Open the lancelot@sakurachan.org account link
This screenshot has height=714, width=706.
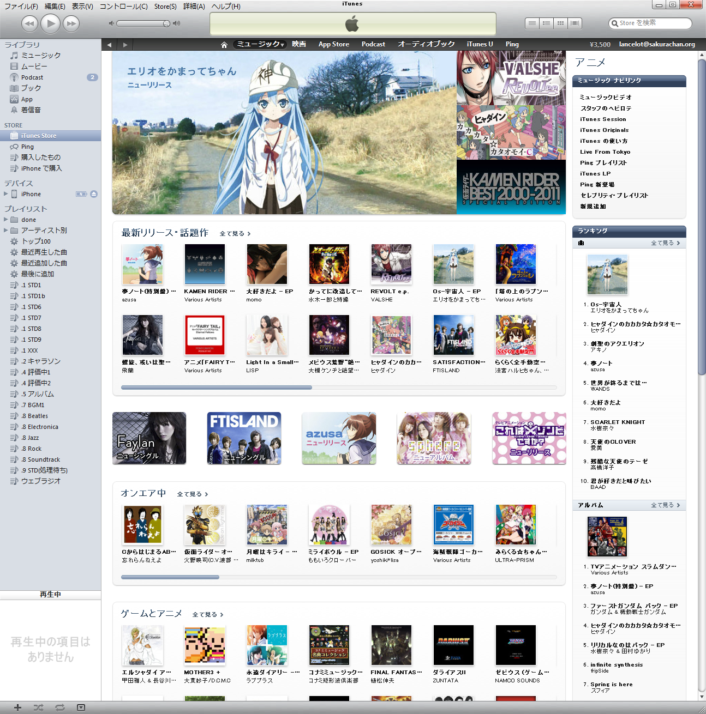click(656, 44)
